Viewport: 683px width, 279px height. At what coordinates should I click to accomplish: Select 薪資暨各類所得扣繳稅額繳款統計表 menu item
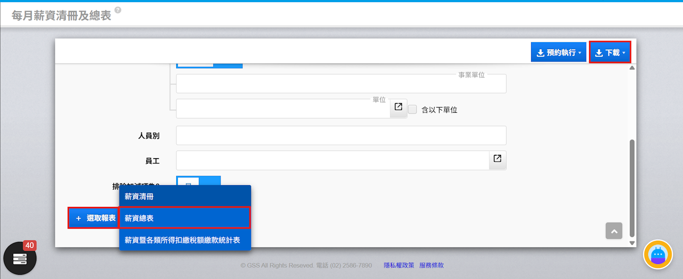click(x=185, y=240)
